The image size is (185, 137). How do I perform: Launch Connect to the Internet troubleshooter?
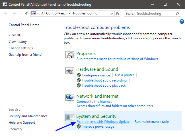(x=94, y=102)
